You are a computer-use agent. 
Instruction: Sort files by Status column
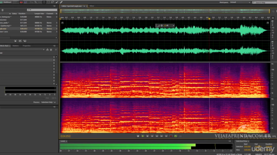coord(14,13)
